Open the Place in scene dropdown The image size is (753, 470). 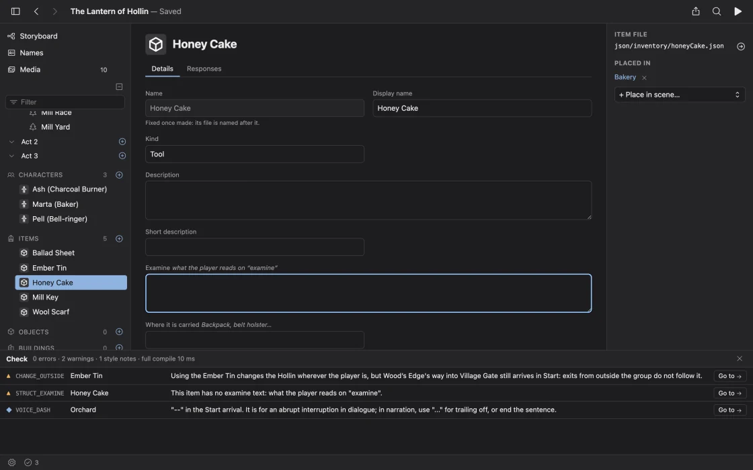[x=680, y=95]
